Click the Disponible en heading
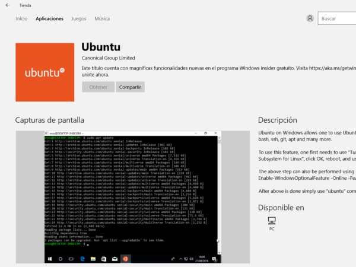356x267 pixels. click(281, 208)
